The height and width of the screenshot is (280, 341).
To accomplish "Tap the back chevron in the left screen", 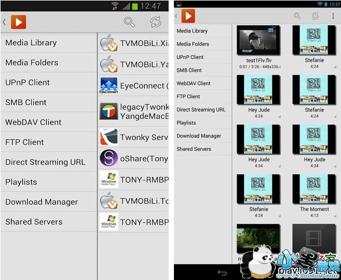I will point(4,22).
